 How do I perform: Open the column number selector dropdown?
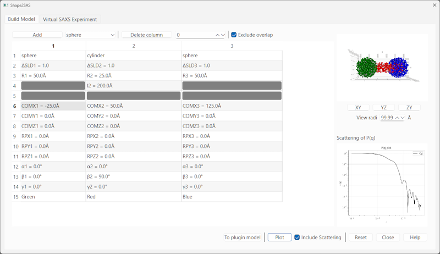(222, 35)
